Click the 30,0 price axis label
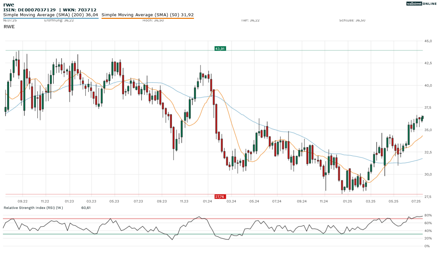 (428, 174)
